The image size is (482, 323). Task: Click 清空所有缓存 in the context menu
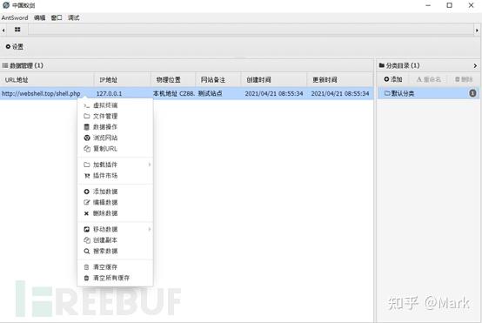tap(115, 278)
